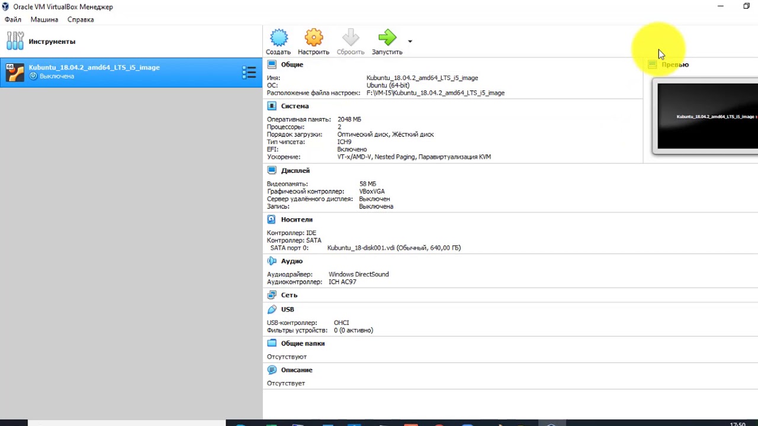Click the Контроллер: IDE entry
This screenshot has width=758, height=426.
pyautogui.click(x=292, y=233)
